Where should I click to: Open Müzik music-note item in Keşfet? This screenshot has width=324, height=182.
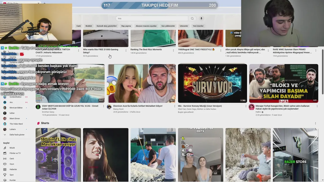coord(15,148)
